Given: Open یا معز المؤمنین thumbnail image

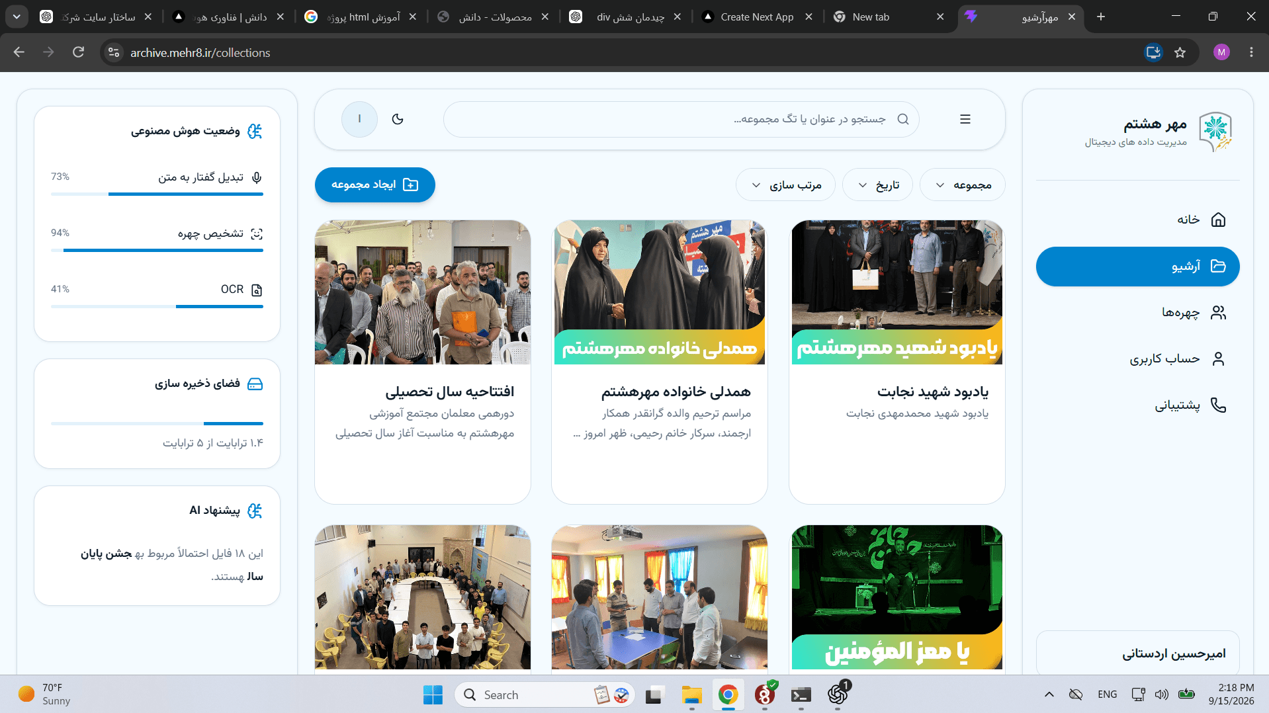Looking at the screenshot, I should pos(897,597).
